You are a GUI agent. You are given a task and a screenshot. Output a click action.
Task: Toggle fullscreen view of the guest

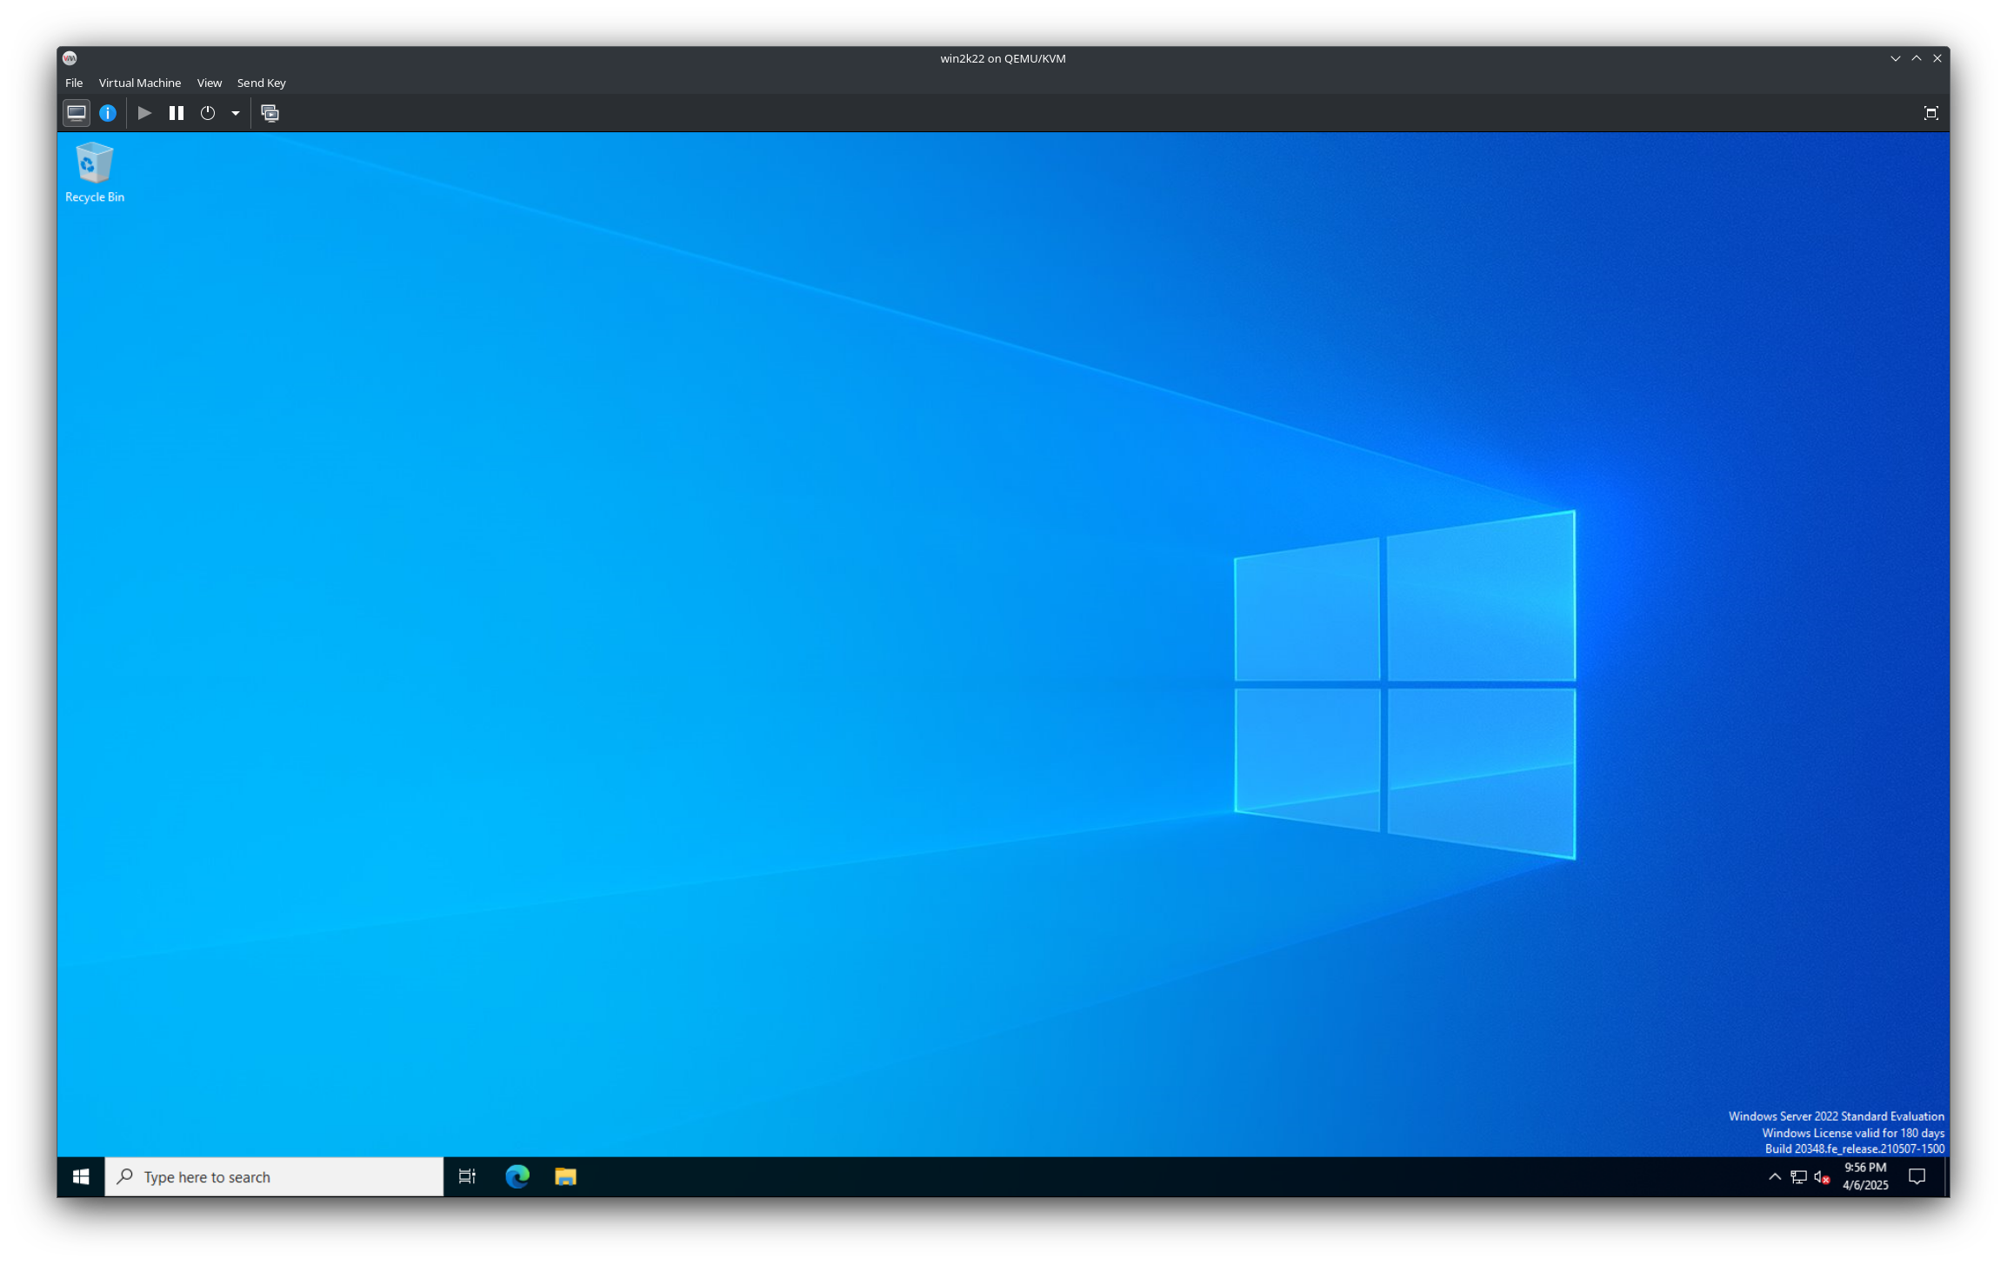[x=1931, y=113]
